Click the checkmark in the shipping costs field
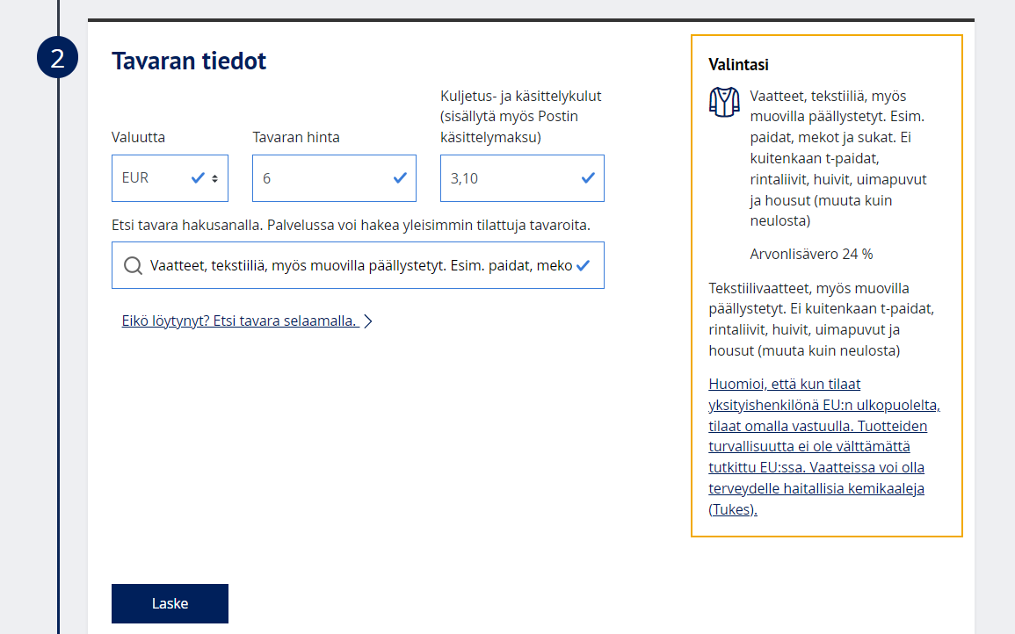1015x634 pixels. [588, 178]
